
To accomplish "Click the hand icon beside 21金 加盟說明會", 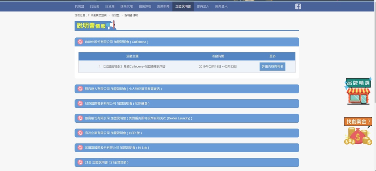I will (x=80, y=162).
